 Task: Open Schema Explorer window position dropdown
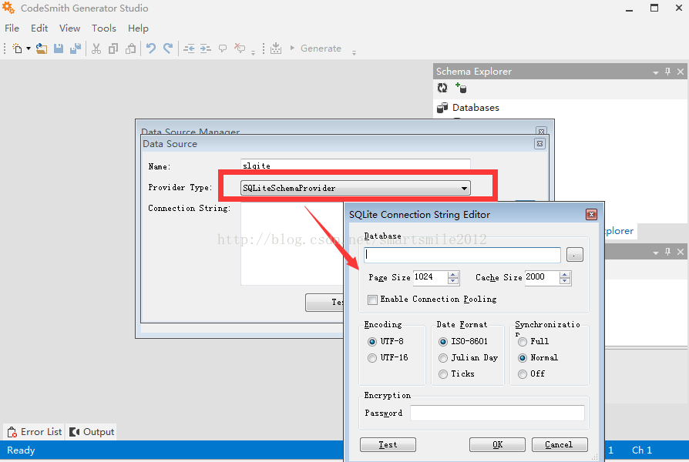point(656,72)
